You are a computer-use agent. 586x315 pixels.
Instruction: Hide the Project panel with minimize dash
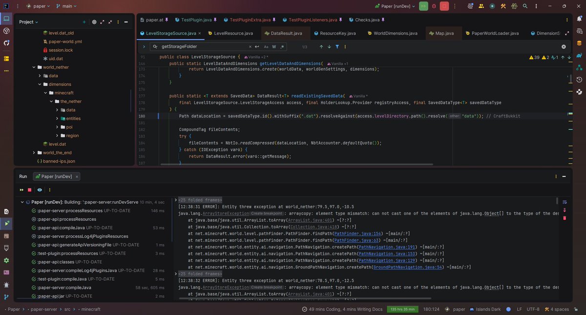pyautogui.click(x=126, y=22)
